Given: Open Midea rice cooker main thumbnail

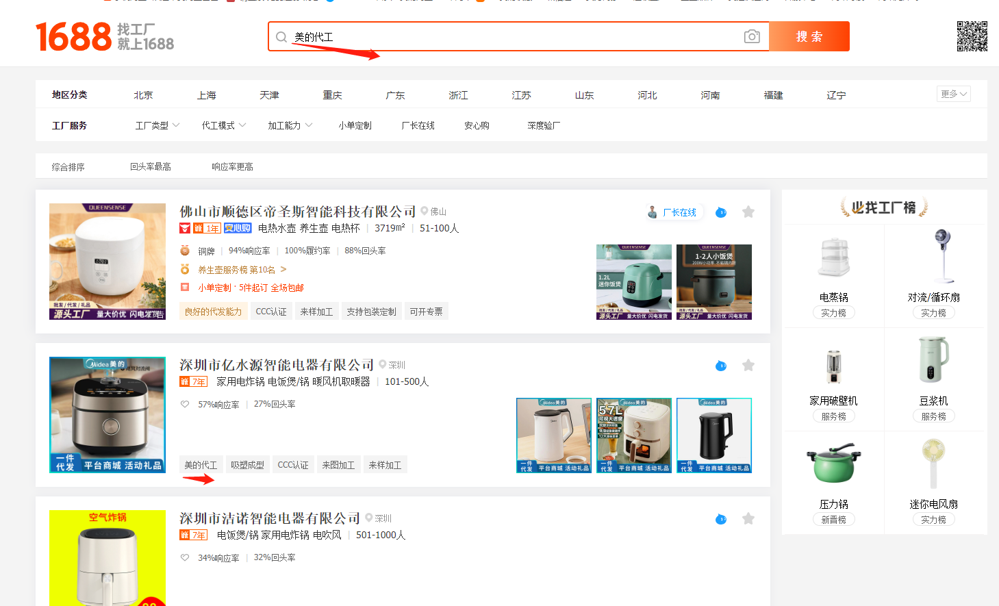Looking at the screenshot, I should point(108,415).
